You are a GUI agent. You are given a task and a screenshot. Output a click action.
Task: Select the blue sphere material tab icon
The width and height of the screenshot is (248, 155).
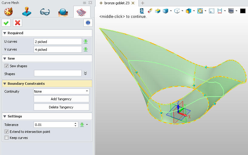pos(63,12)
